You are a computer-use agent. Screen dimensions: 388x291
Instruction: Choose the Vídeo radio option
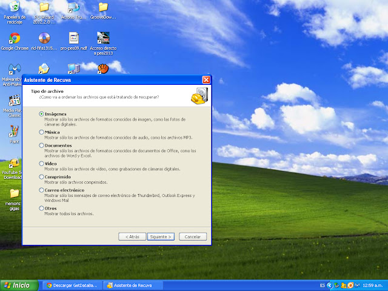coord(41,164)
